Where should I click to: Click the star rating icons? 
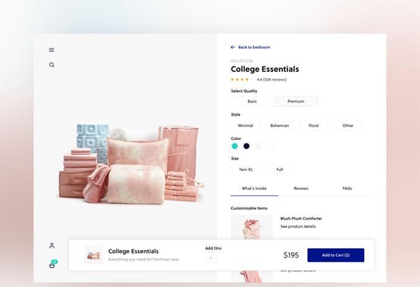[x=242, y=79]
